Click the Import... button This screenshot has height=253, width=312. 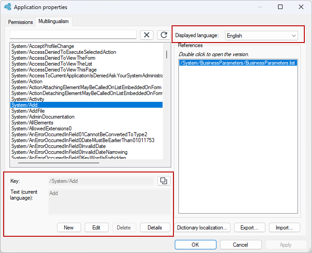284,228
